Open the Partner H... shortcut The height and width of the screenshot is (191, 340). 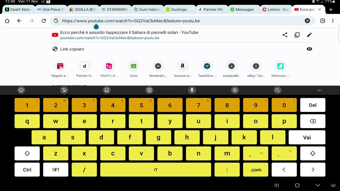click(x=85, y=70)
